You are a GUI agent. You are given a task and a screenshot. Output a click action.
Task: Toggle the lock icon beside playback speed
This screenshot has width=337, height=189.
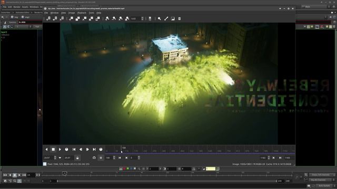click(x=77, y=157)
